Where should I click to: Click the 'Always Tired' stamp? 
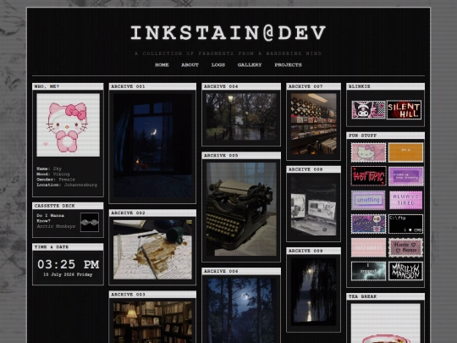click(405, 200)
